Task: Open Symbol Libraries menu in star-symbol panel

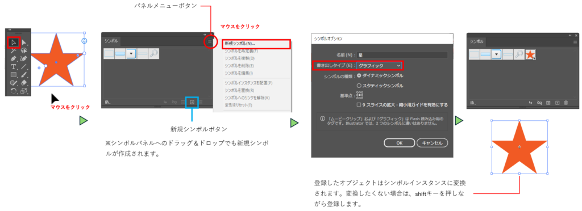Action: [473, 103]
